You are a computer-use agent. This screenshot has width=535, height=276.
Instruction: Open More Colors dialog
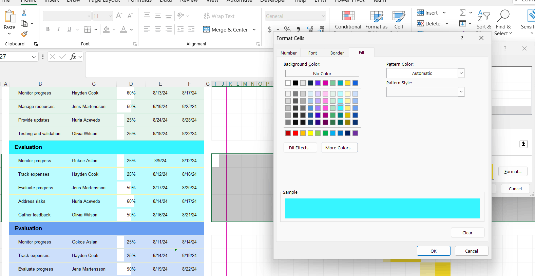pyautogui.click(x=340, y=148)
